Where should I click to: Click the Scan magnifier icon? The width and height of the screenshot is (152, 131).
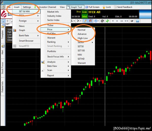(43, 70)
